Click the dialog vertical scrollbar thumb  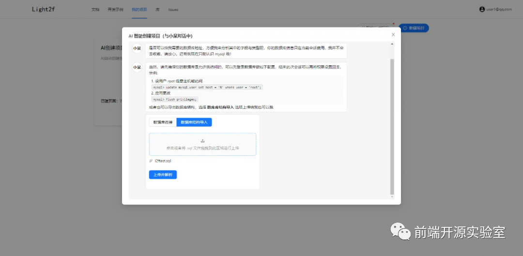(x=392, y=127)
